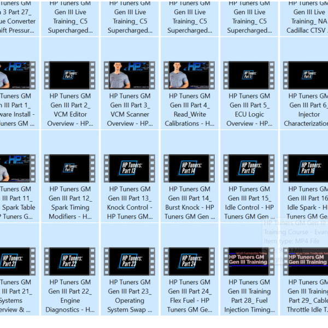Viewport: 328px width, 328px height.
Task: Click the 'Part 16_ Idle Spark' file name
Action: click(307, 203)
